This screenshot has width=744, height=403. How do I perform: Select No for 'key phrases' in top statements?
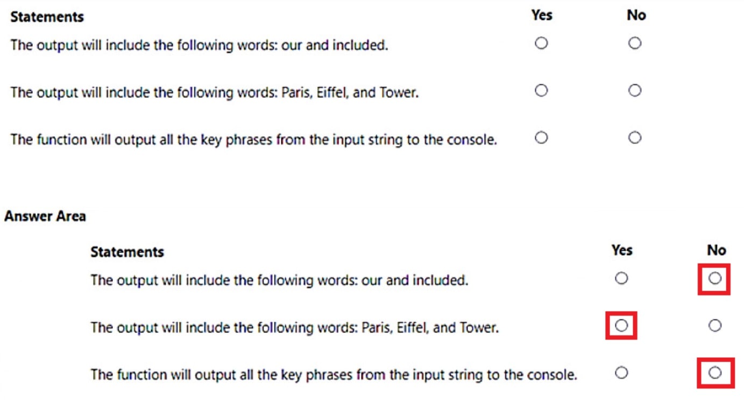(635, 138)
